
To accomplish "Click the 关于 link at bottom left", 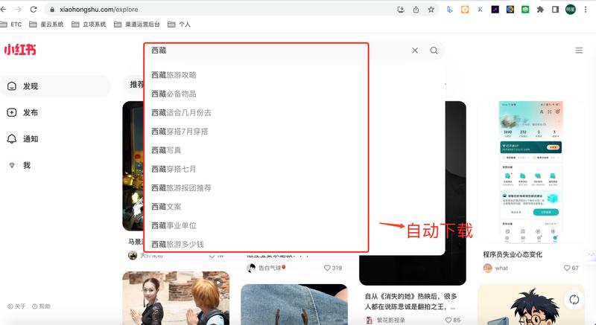I will (x=16, y=306).
